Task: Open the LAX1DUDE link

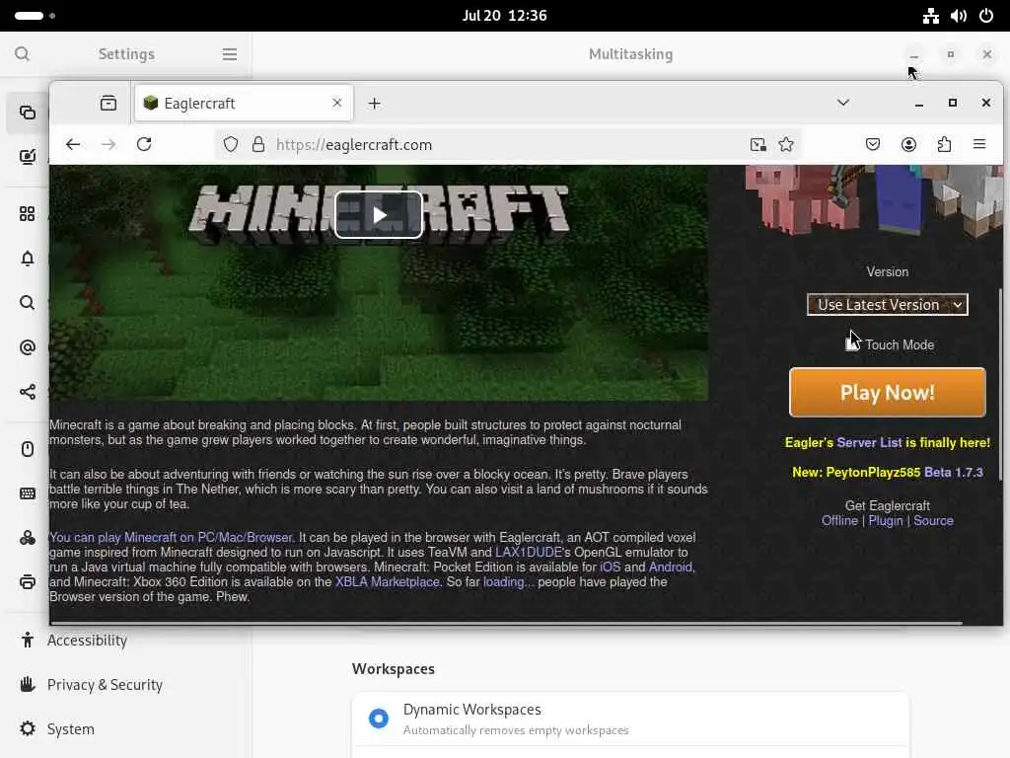Action: pyautogui.click(x=529, y=553)
